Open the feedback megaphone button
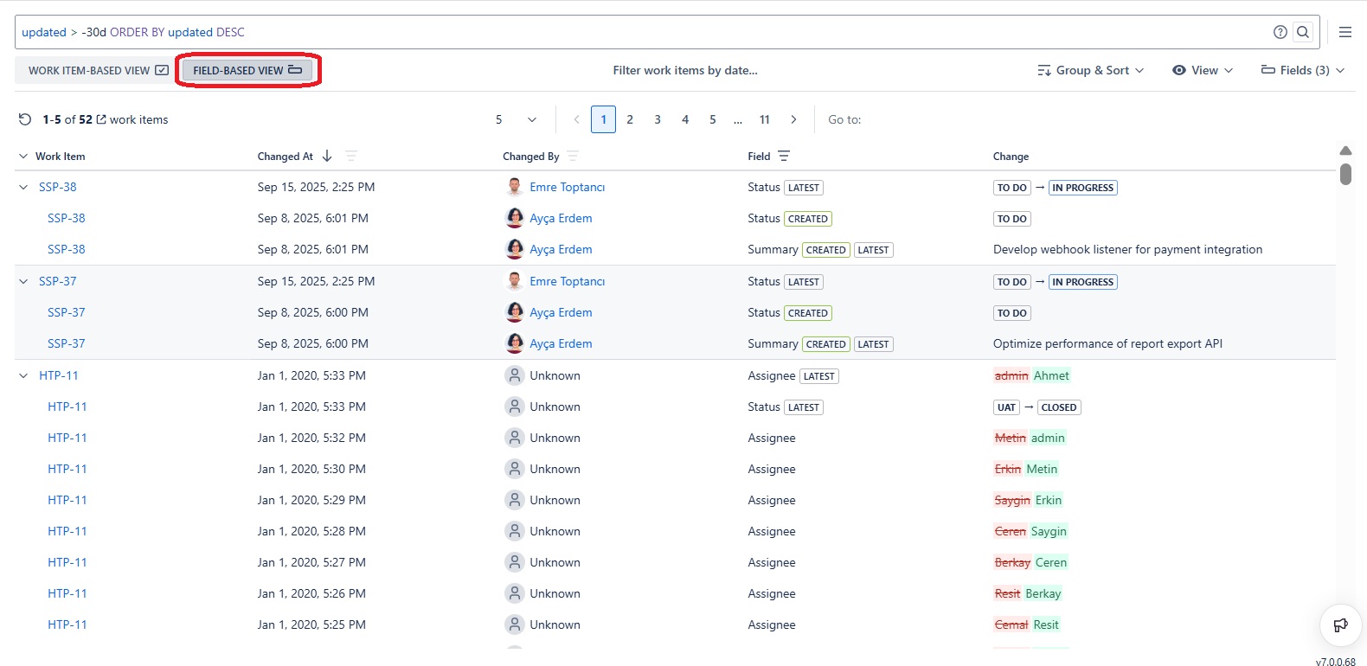1367x666 pixels. click(x=1340, y=625)
